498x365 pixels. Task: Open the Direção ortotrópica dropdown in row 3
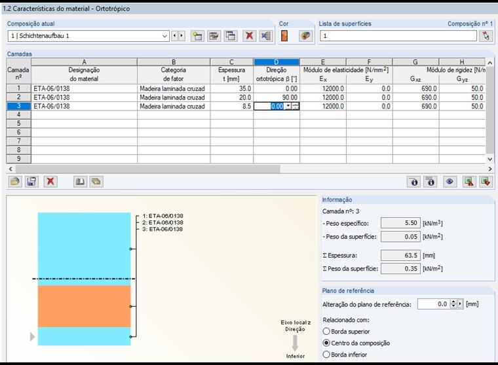point(288,106)
